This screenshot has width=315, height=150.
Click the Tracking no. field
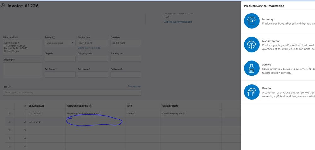[126, 59]
